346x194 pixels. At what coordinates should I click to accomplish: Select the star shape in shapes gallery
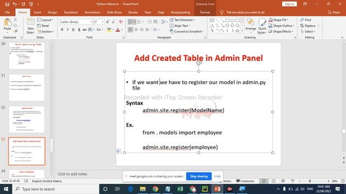(x=237, y=31)
